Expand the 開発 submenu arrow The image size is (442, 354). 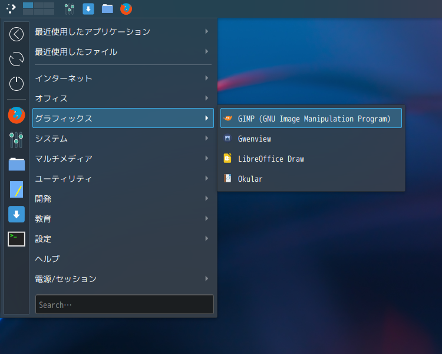(x=207, y=198)
